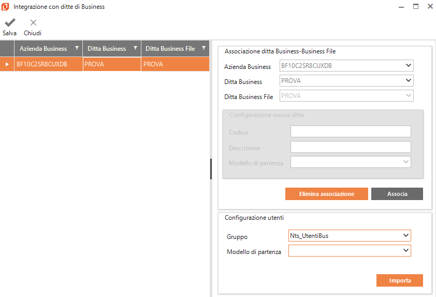Close window with title bar X
Image resolution: width=436 pixels, height=297 pixels.
(430, 6)
